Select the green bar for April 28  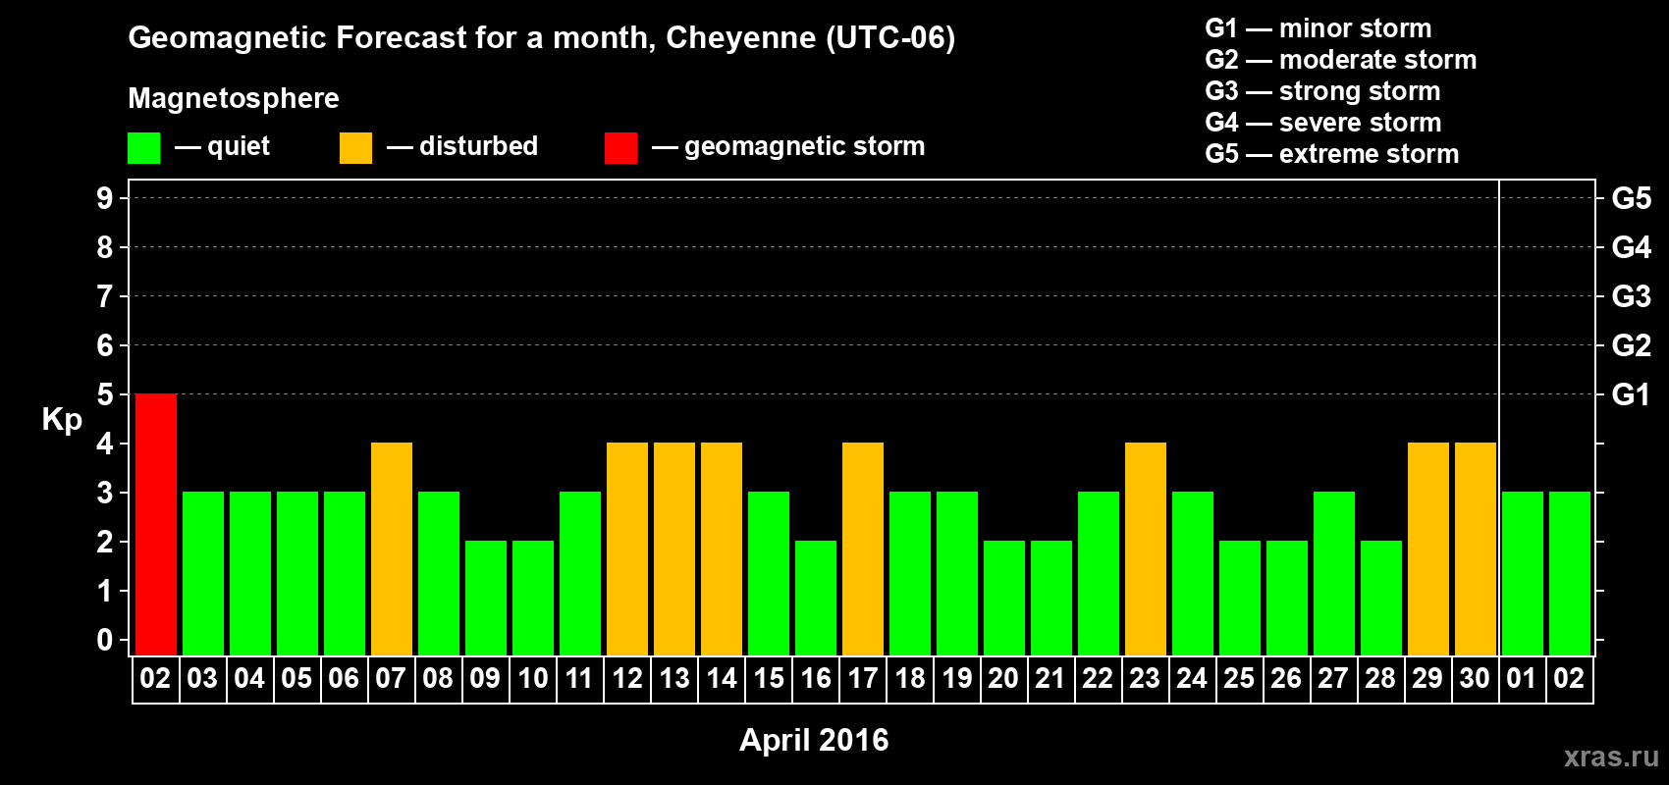click(1381, 599)
